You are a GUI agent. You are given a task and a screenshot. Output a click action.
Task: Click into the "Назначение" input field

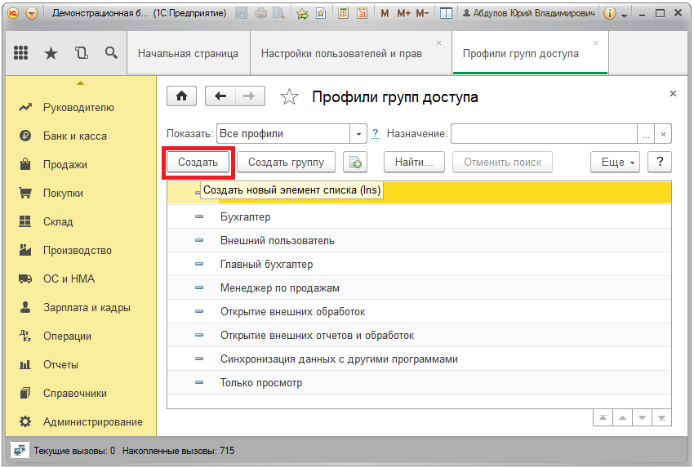click(x=544, y=134)
